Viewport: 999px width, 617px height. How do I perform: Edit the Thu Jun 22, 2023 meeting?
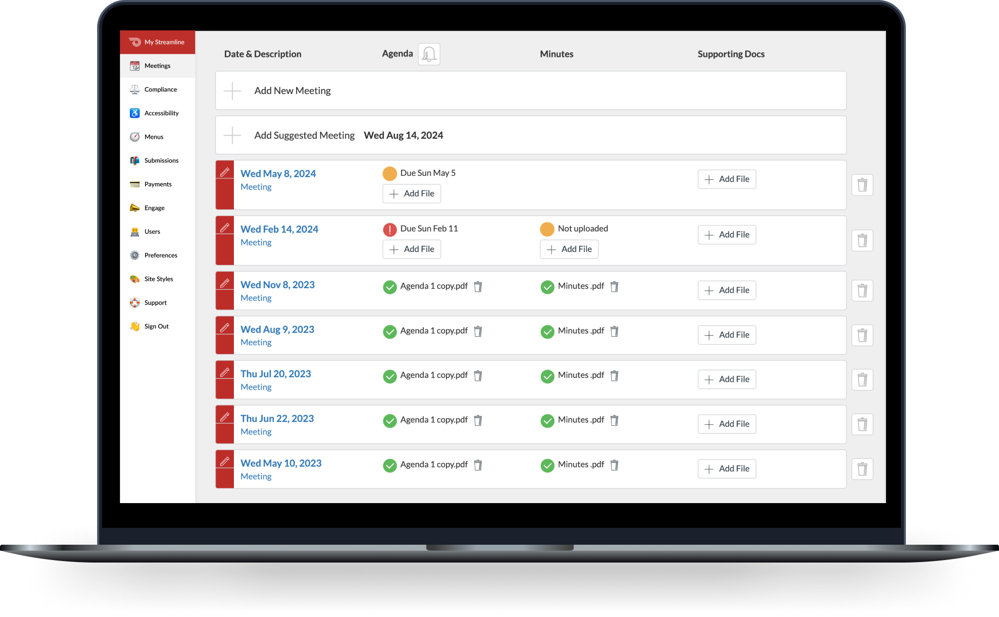click(224, 417)
